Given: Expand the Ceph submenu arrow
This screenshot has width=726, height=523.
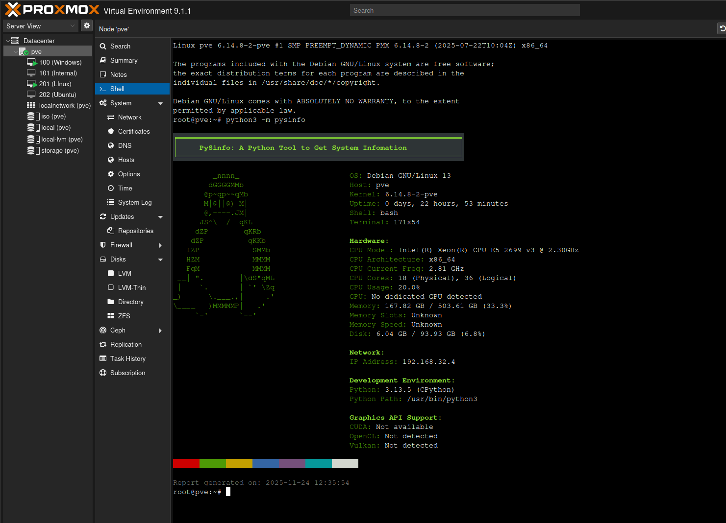Looking at the screenshot, I should tap(160, 331).
